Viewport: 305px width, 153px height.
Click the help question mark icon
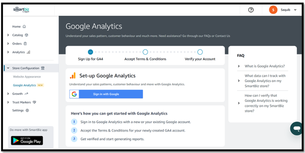(x=251, y=10)
